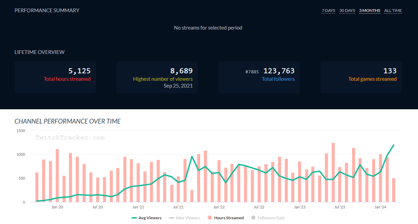418x224 pixels.
Task: Click the Jul '21 axis label
Action: click(178, 207)
